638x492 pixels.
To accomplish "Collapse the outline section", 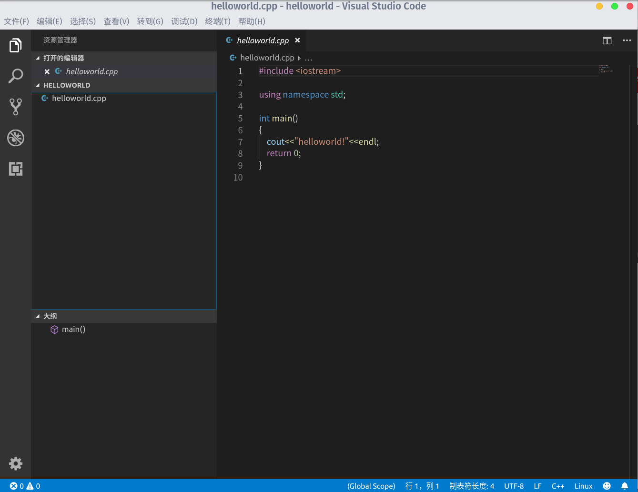I will pyautogui.click(x=38, y=316).
